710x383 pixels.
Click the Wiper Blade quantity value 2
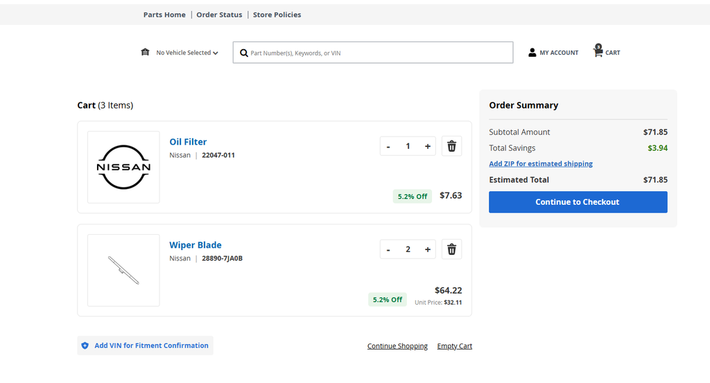pyautogui.click(x=408, y=249)
